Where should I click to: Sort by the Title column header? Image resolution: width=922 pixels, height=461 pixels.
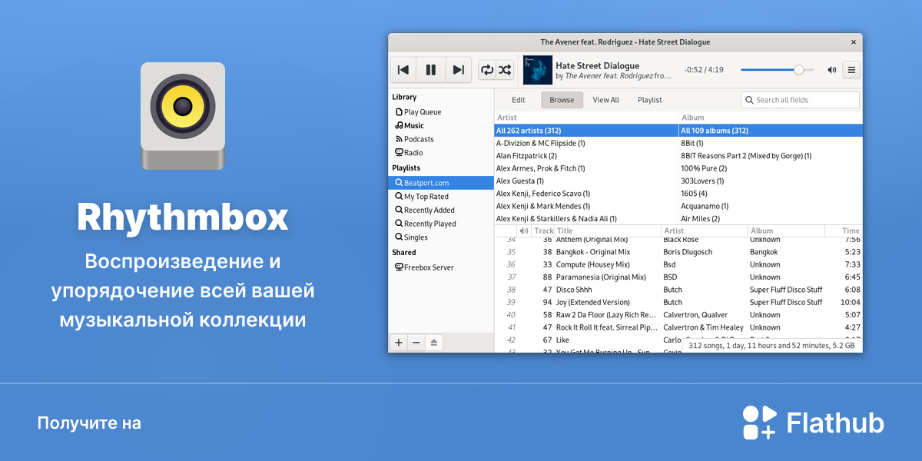coord(608,230)
